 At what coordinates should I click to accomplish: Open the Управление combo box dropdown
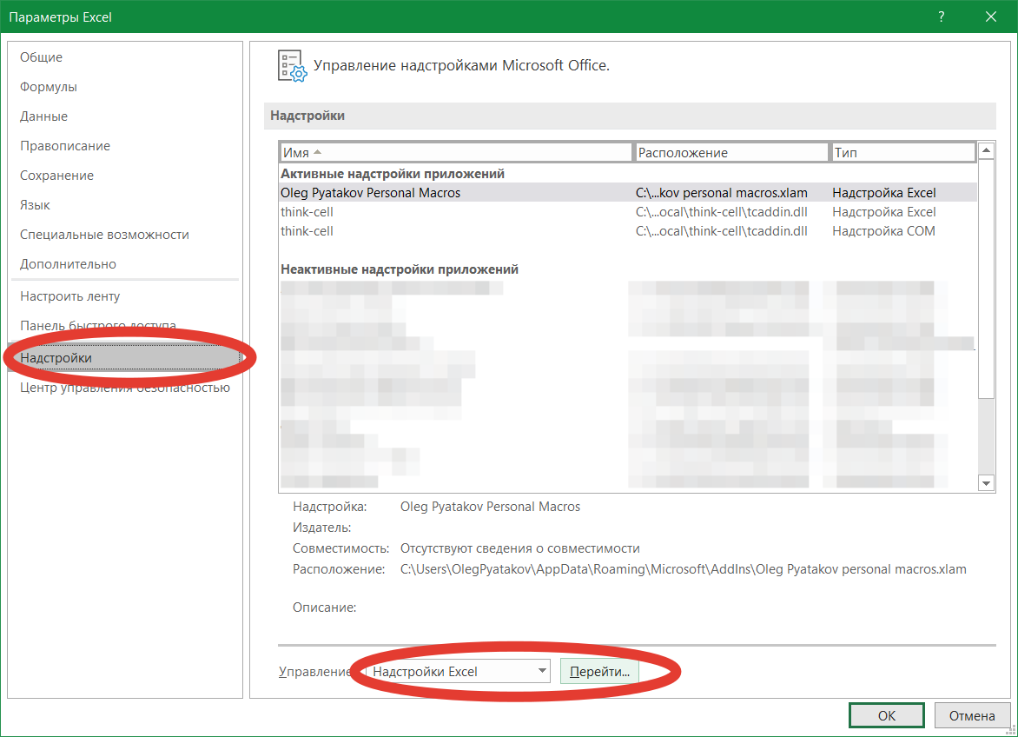[x=540, y=670]
